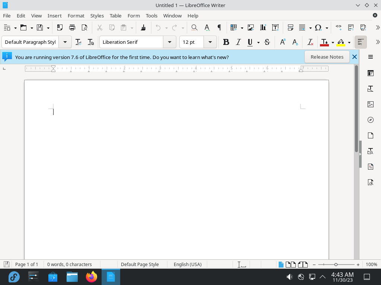Insert a text box
The height and width of the screenshot is (285, 381).
point(275,27)
